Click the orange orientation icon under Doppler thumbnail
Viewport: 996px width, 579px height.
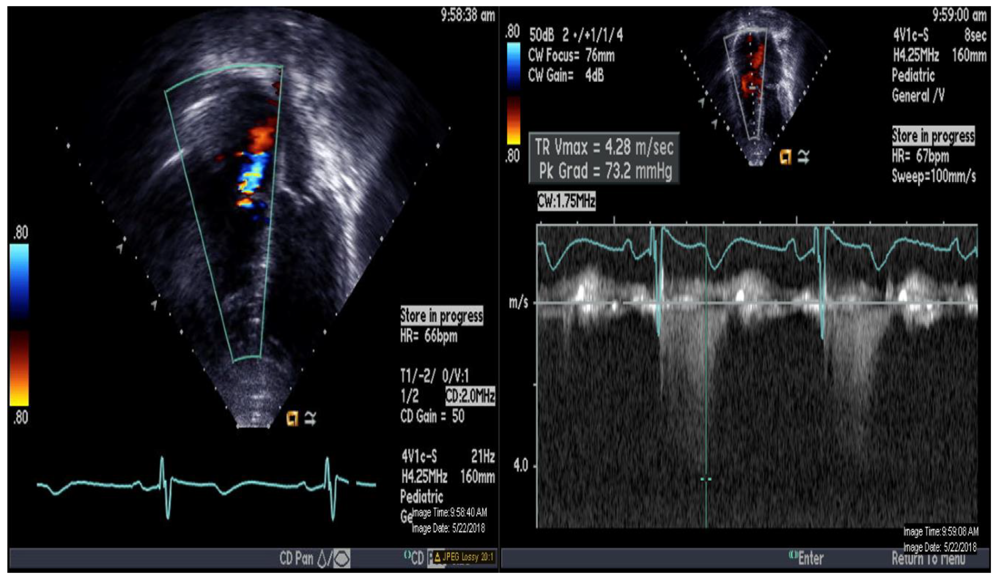click(x=785, y=157)
